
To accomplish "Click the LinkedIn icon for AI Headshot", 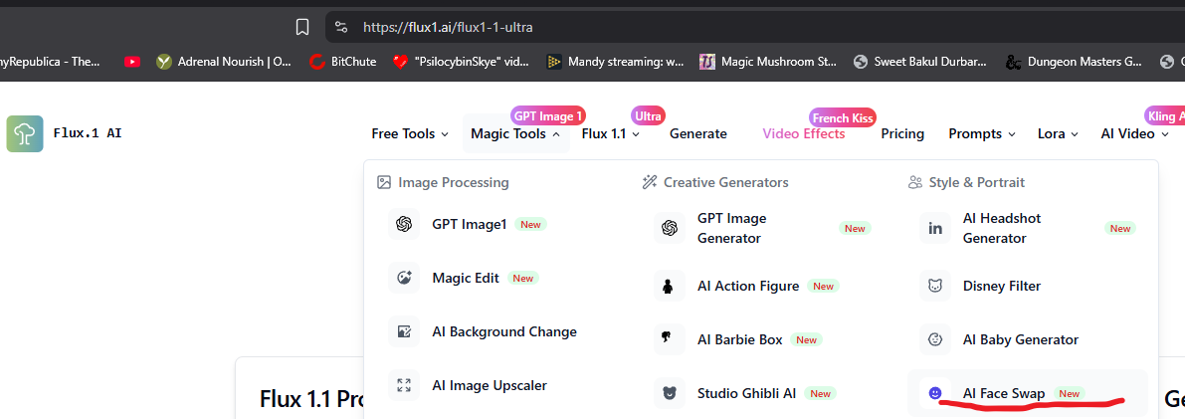I will tap(935, 228).
